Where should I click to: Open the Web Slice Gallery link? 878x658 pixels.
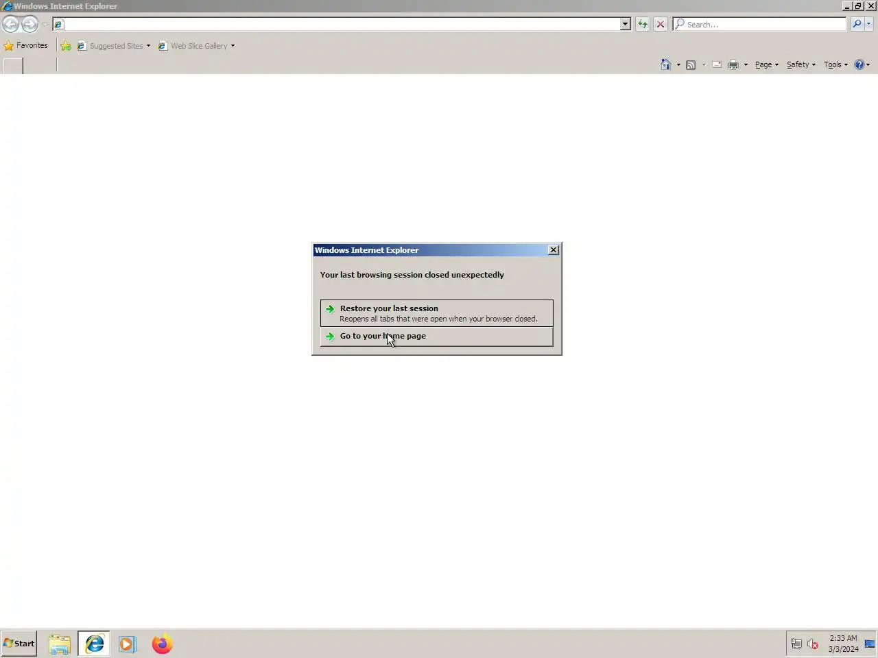193,46
